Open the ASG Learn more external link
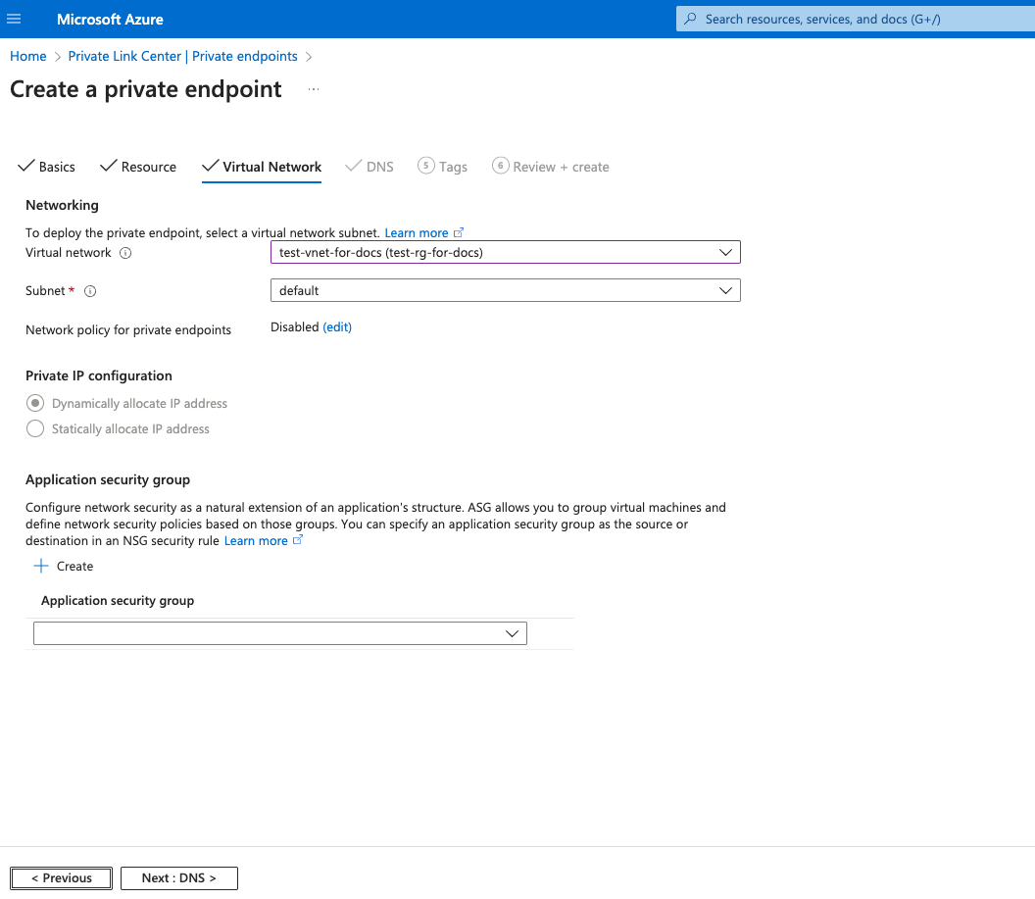 click(256, 540)
